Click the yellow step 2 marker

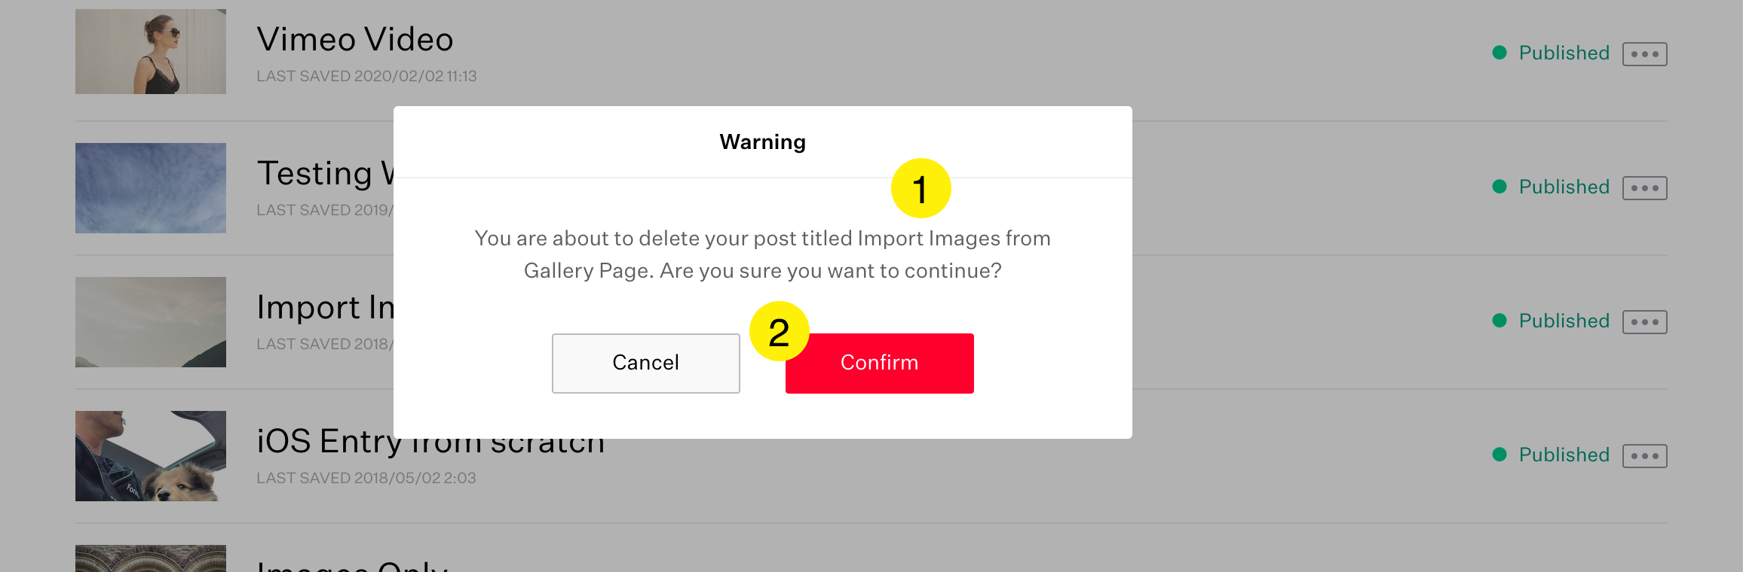tap(779, 331)
